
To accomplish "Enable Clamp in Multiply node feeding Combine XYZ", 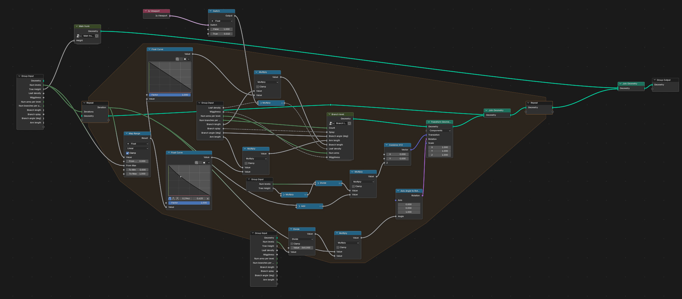I will (x=353, y=186).
